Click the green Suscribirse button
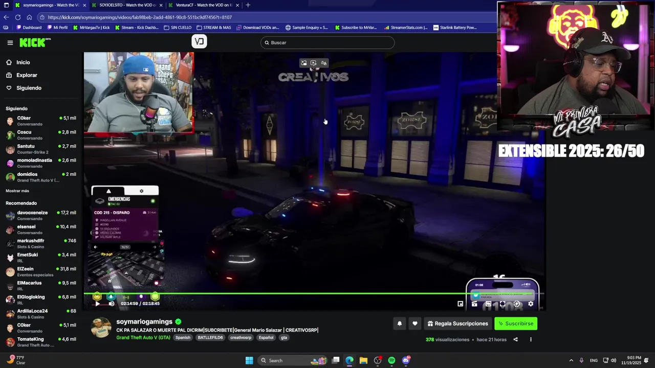This screenshot has width=655, height=368. (516, 324)
